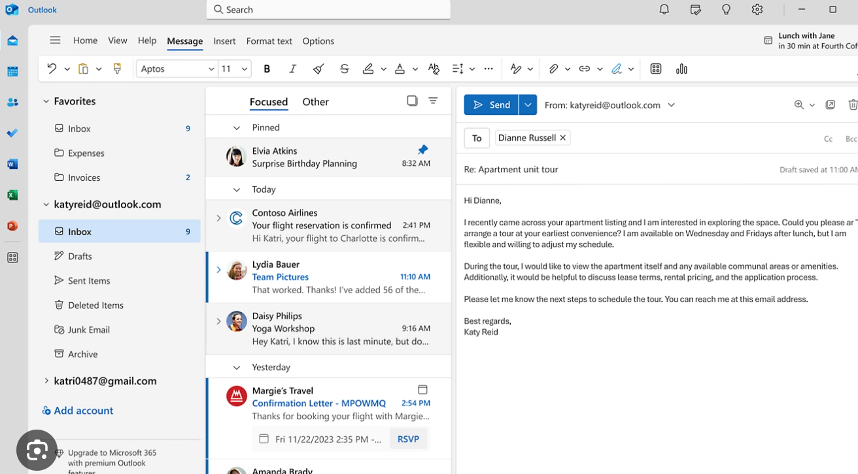The image size is (858, 474).
Task: Click the Signature pen icon
Action: click(x=616, y=69)
